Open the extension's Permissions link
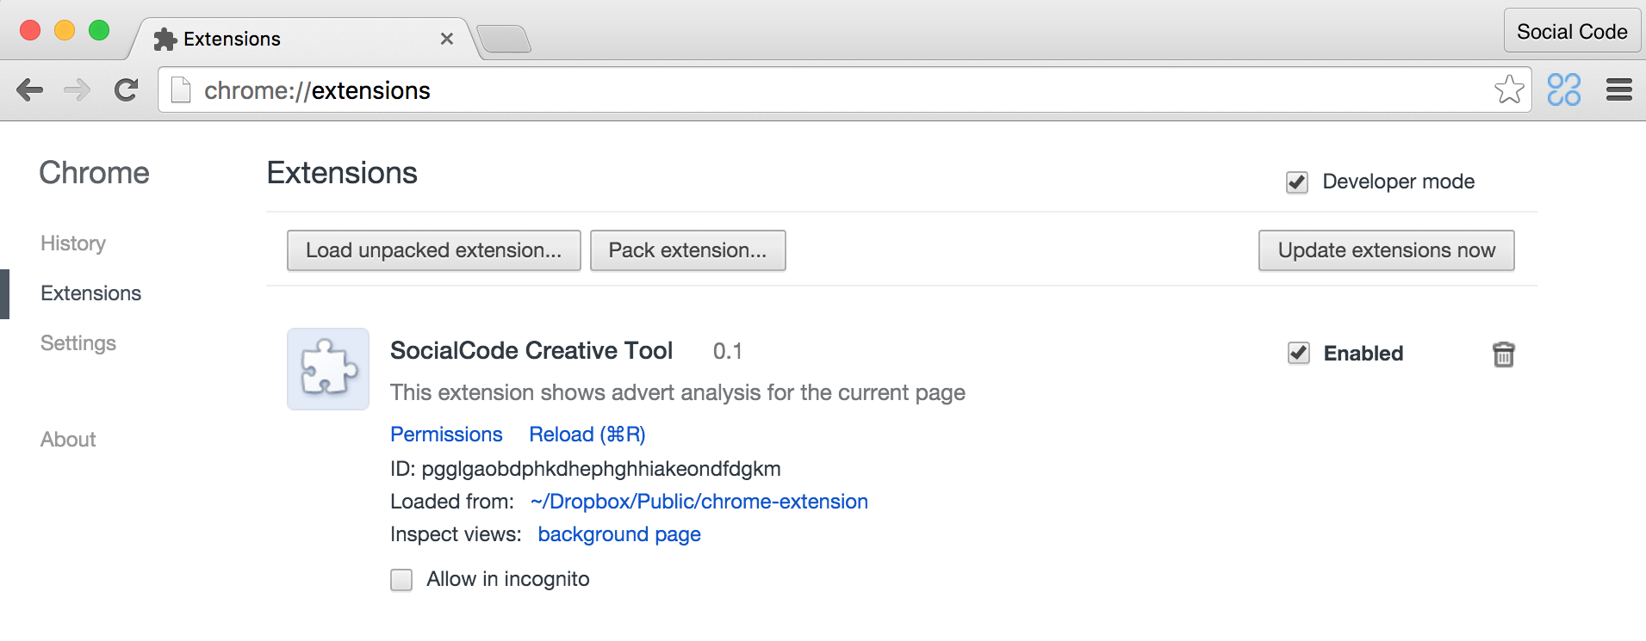This screenshot has height=641, width=1646. tap(446, 435)
